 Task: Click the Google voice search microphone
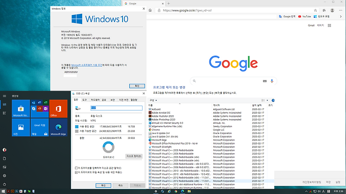(x=272, y=81)
